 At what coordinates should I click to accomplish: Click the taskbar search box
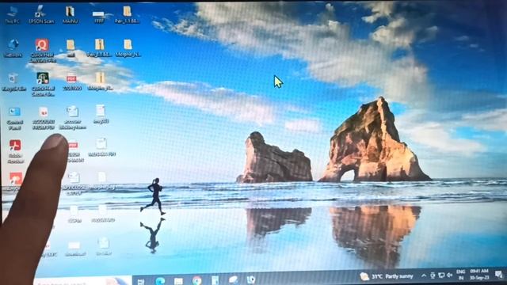click(82, 281)
